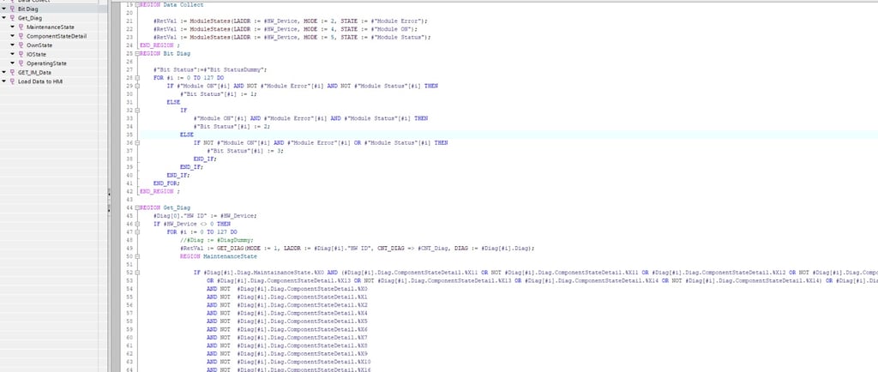Select Load Data to HMI in region tree
878x372 pixels.
tap(40, 81)
